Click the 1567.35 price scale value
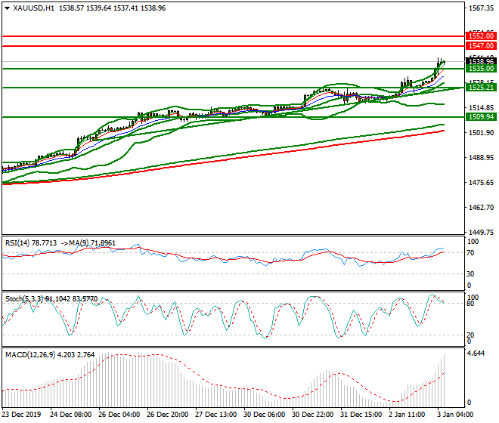 481,8
